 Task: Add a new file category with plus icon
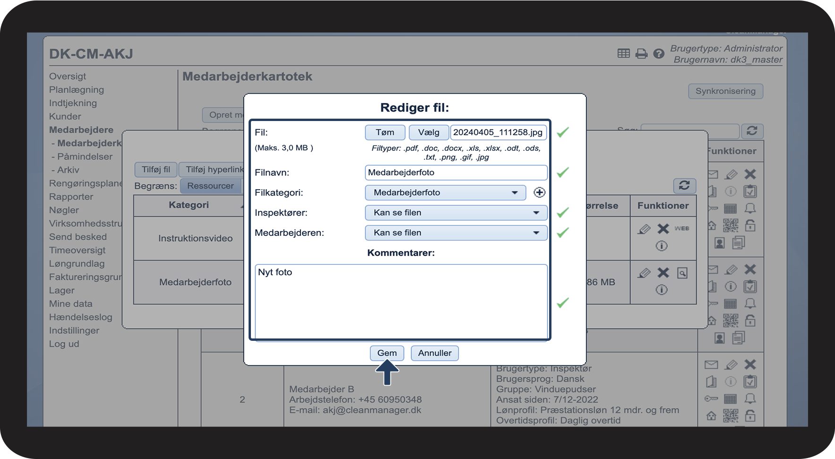pos(539,192)
